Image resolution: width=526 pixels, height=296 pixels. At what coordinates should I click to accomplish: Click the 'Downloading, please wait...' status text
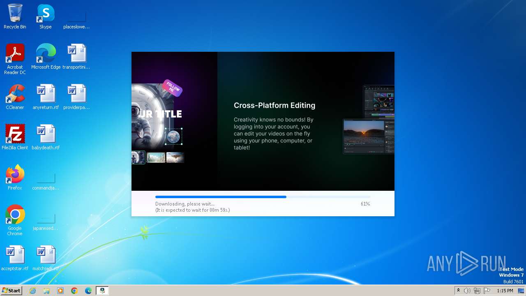click(185, 204)
